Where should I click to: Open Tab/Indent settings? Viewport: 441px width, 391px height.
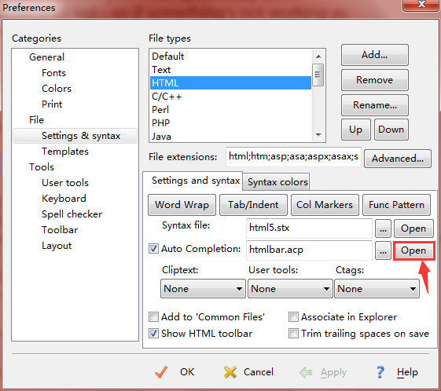[253, 205]
